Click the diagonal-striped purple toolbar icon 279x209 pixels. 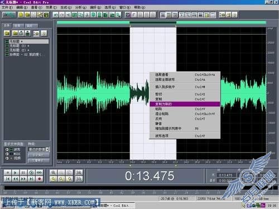128,14
